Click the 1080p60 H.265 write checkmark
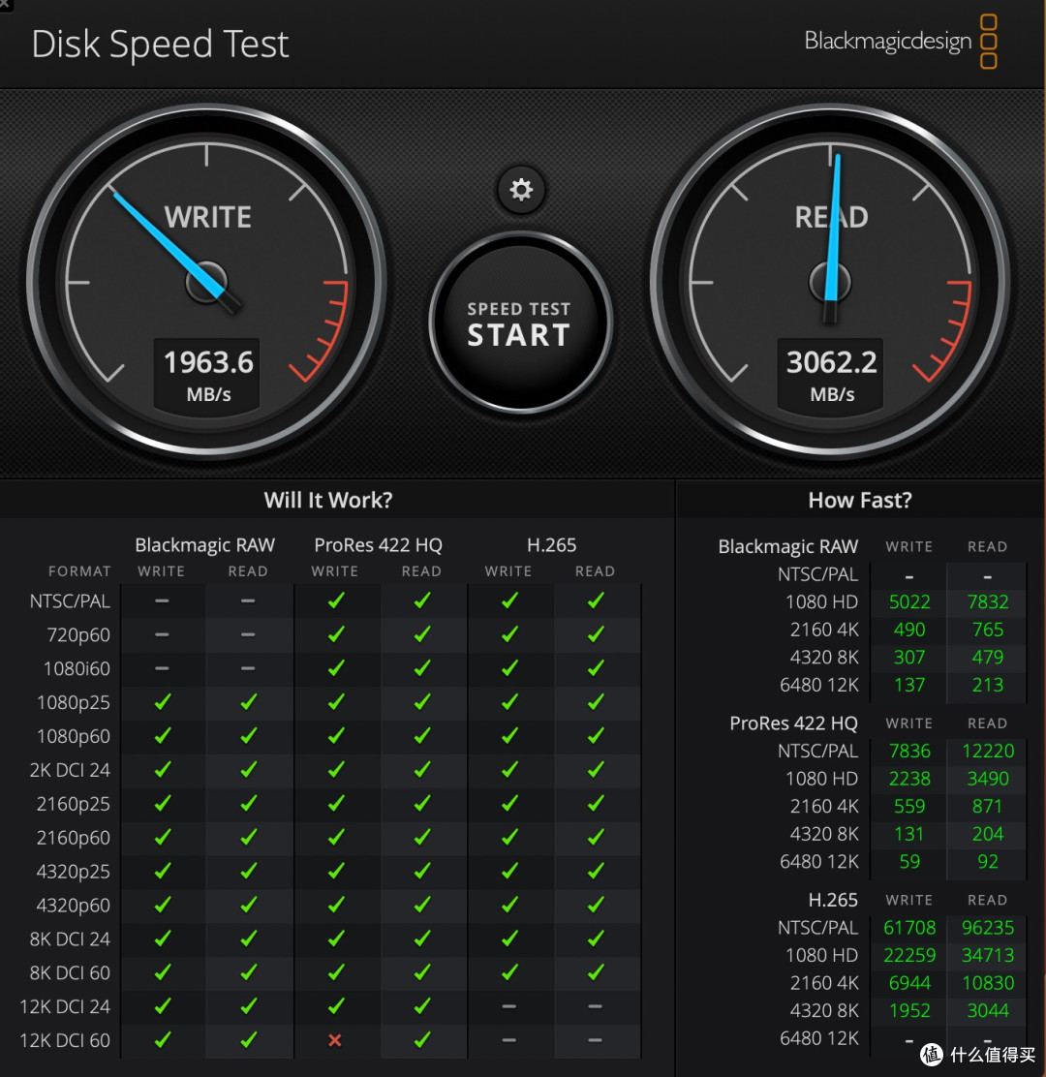This screenshot has height=1077, width=1046. pos(508,736)
